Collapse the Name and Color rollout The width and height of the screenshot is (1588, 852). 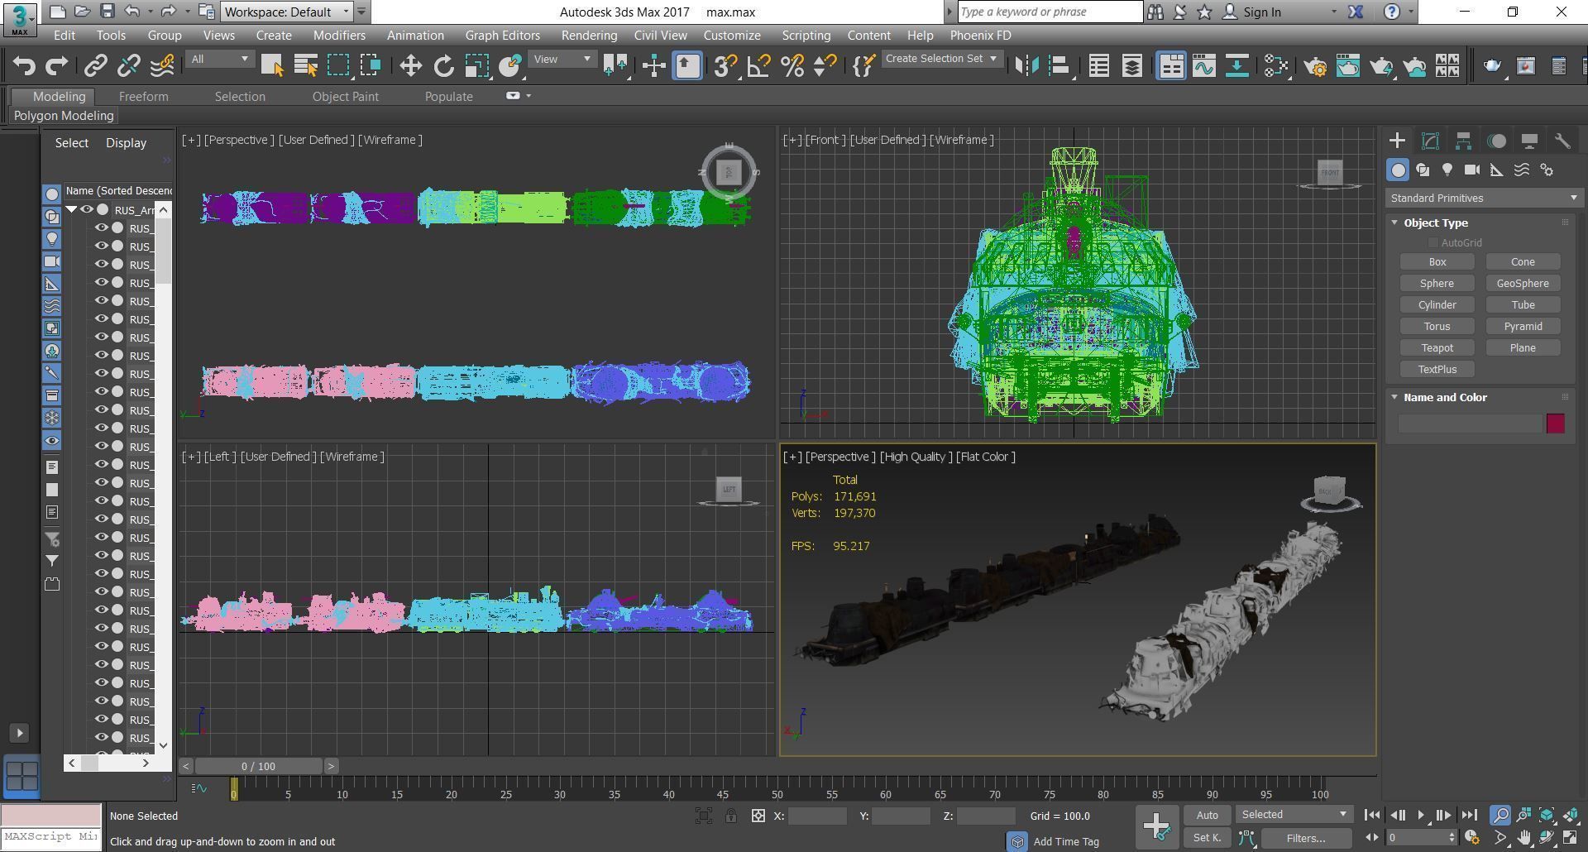coord(1394,397)
